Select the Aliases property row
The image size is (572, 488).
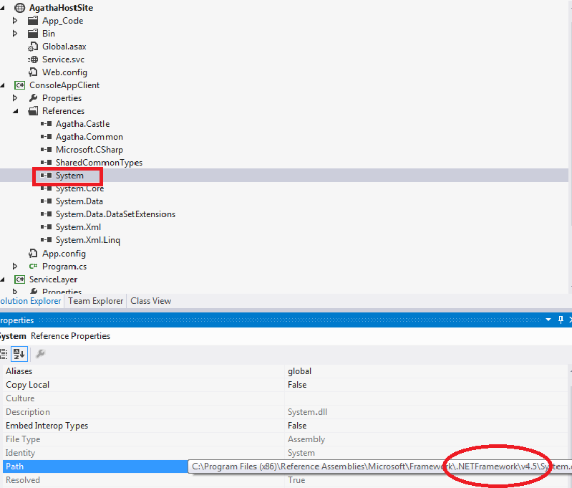click(x=284, y=371)
